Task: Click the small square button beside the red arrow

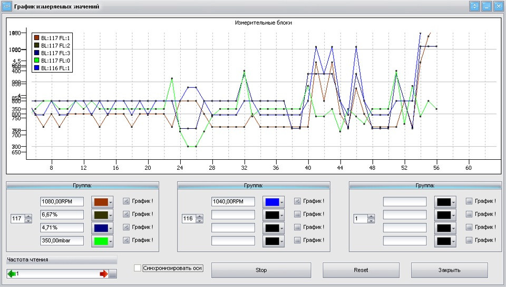Action: (x=113, y=274)
